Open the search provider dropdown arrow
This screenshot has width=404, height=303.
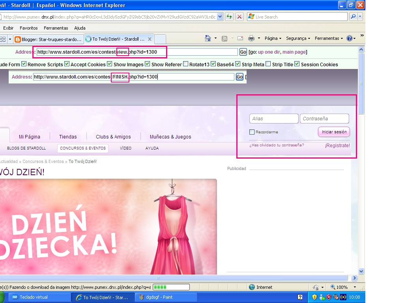[360, 17]
